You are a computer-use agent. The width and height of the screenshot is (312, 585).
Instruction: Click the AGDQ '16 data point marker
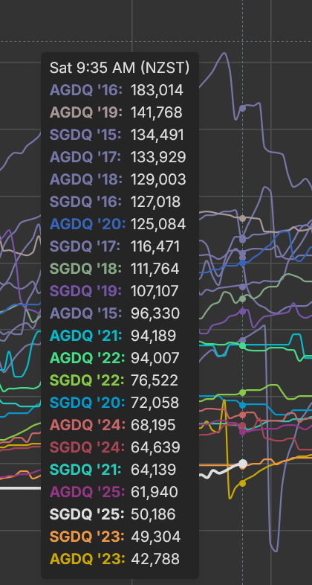coord(242,108)
